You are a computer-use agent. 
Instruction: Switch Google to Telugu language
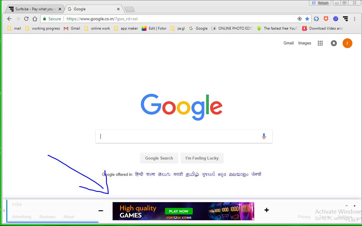point(164,174)
